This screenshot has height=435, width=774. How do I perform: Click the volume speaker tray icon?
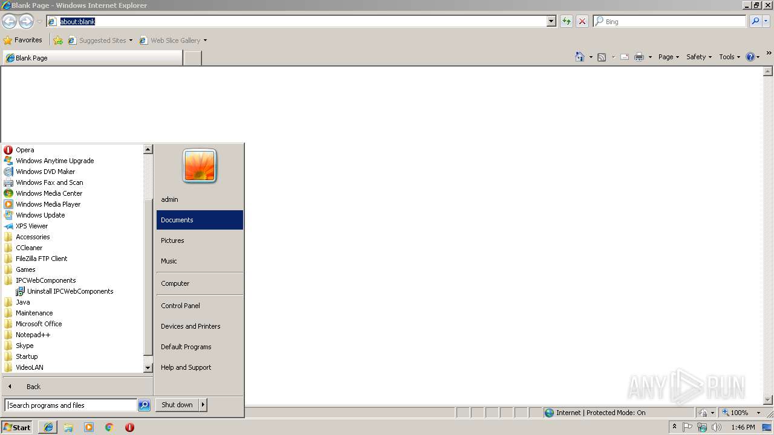click(x=717, y=427)
